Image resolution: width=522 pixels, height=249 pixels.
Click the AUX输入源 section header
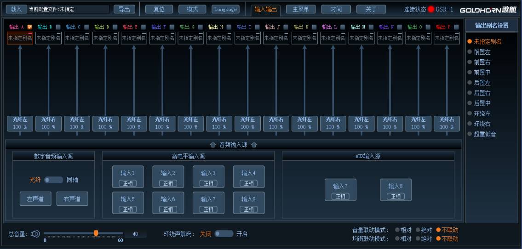tap(368, 156)
